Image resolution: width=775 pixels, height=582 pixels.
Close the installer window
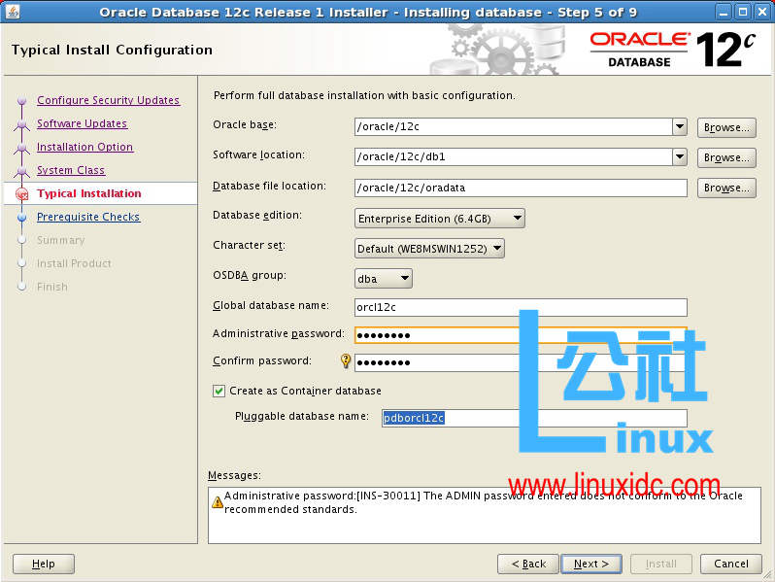tap(762, 12)
